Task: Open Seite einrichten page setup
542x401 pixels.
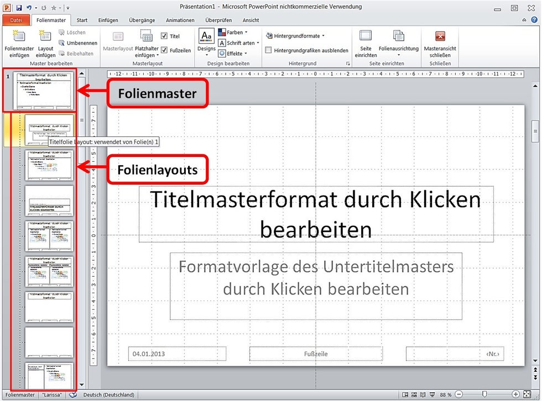Action: pos(366,44)
